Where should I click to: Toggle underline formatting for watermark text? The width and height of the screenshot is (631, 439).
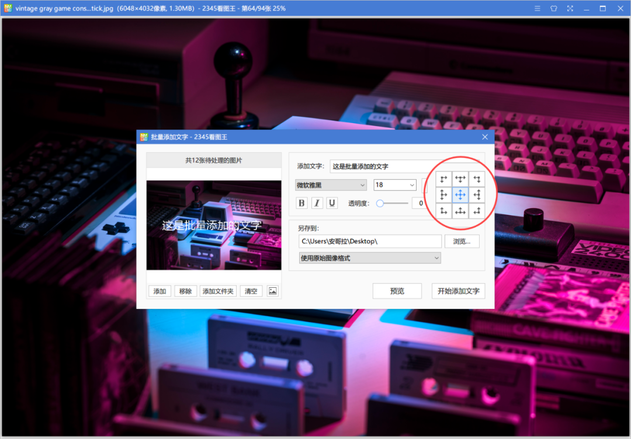[x=331, y=203]
